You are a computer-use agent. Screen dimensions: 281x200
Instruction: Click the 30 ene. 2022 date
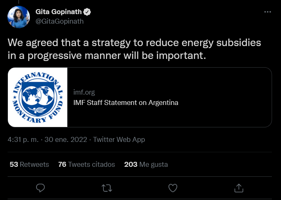[66, 139]
